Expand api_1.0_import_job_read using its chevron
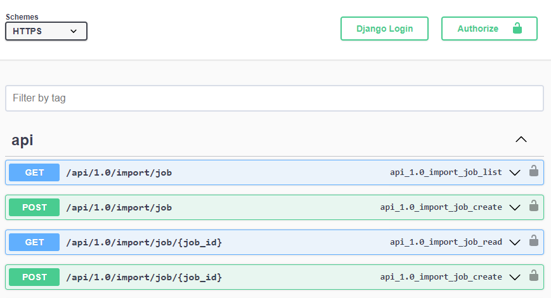 [515, 242]
